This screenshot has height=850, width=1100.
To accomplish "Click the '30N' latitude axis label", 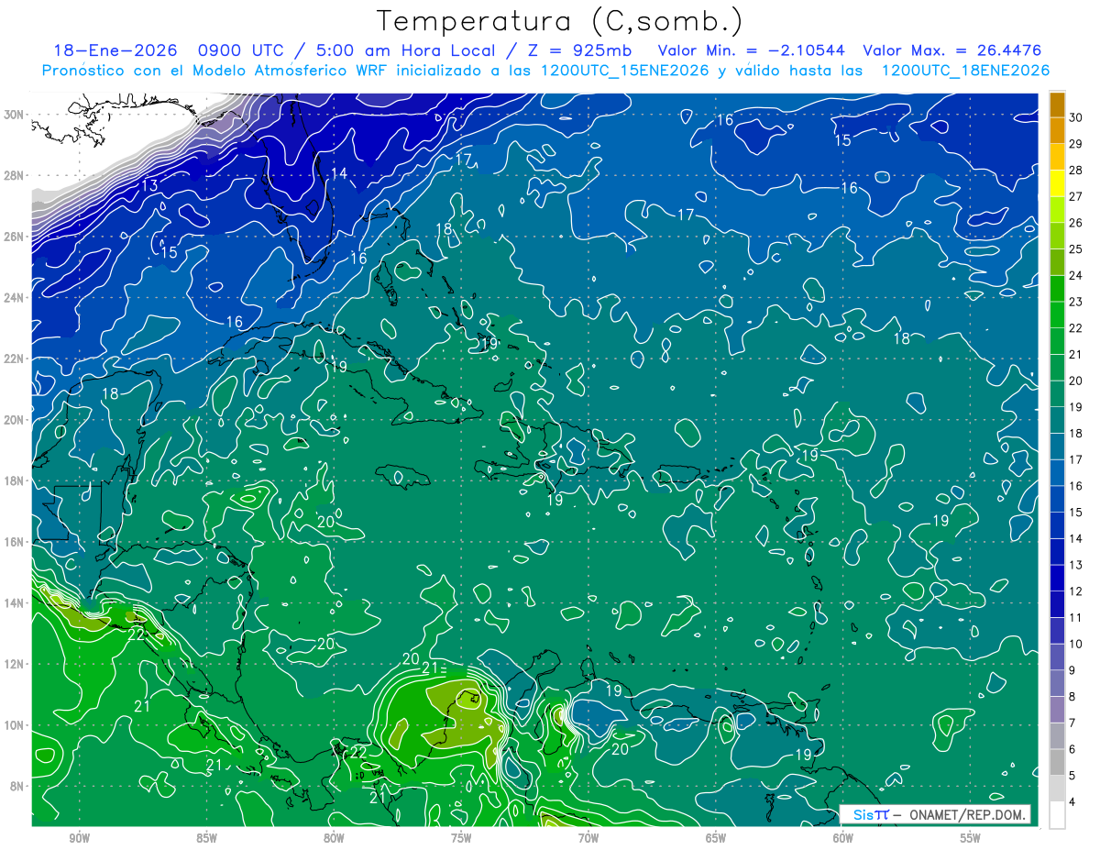I will pos(16,114).
